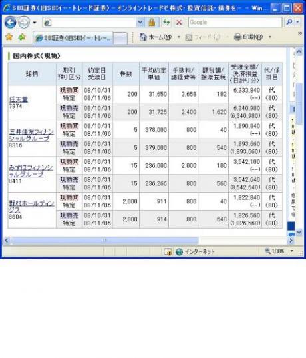
Task: Click the horizontal scrollbar thumb
Action: [104, 240]
